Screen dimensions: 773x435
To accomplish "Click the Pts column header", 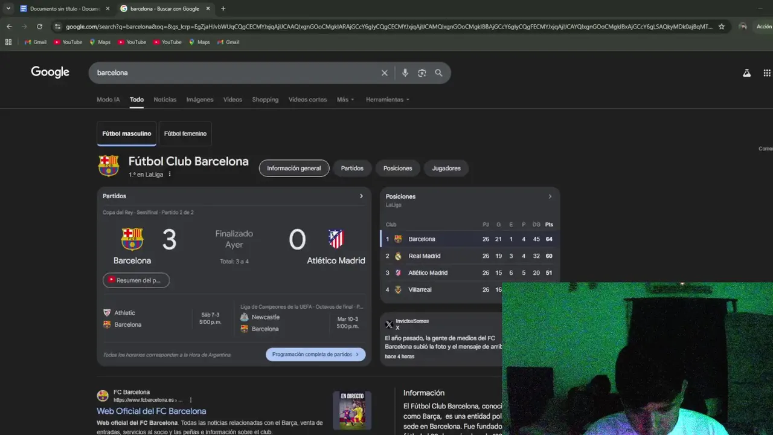I will point(549,225).
